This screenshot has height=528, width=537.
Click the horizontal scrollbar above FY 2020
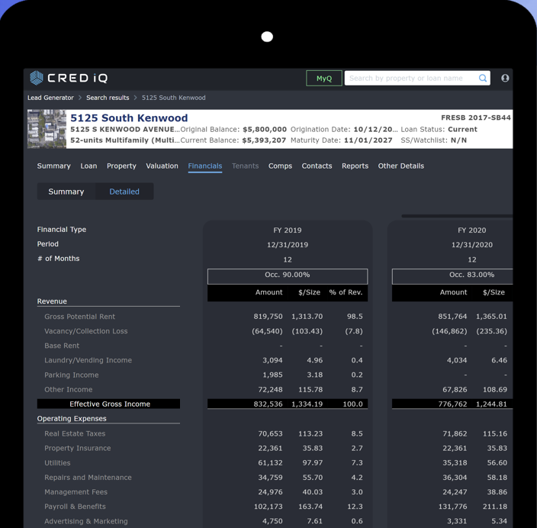point(456,216)
